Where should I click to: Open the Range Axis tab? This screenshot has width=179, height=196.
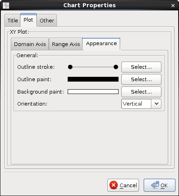66,44
